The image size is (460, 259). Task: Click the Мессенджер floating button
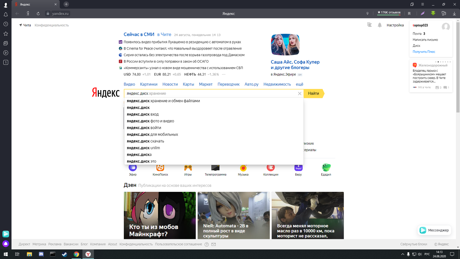click(434, 230)
